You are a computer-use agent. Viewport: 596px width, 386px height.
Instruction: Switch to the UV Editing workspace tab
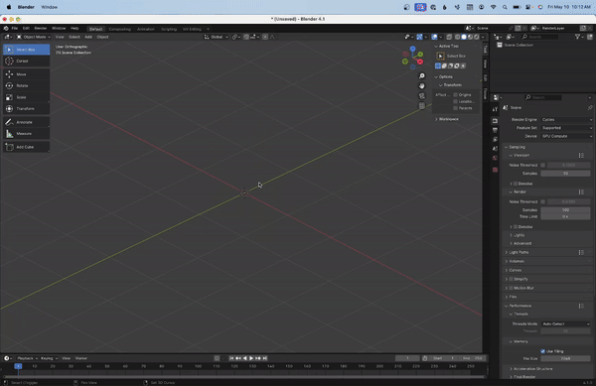click(192, 29)
